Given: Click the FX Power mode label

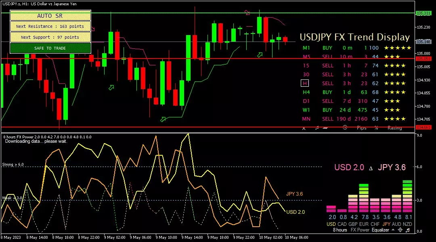Looking at the screenshot, I should point(360,230).
